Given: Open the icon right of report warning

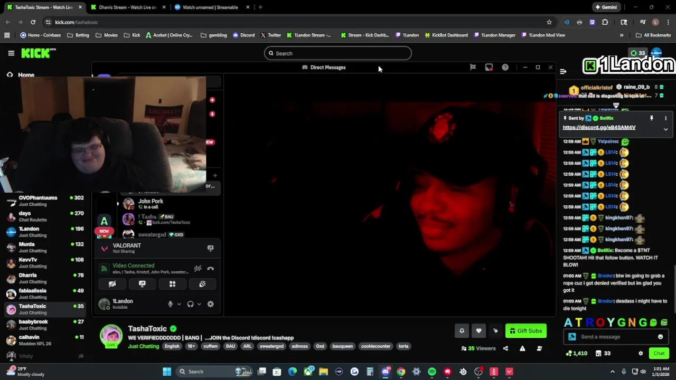Looking at the screenshot, I should (539, 348).
